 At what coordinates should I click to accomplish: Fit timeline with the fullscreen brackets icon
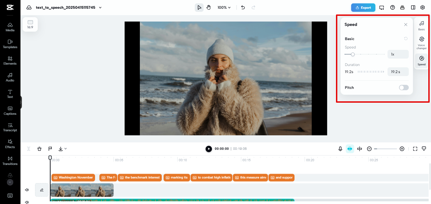415,149
